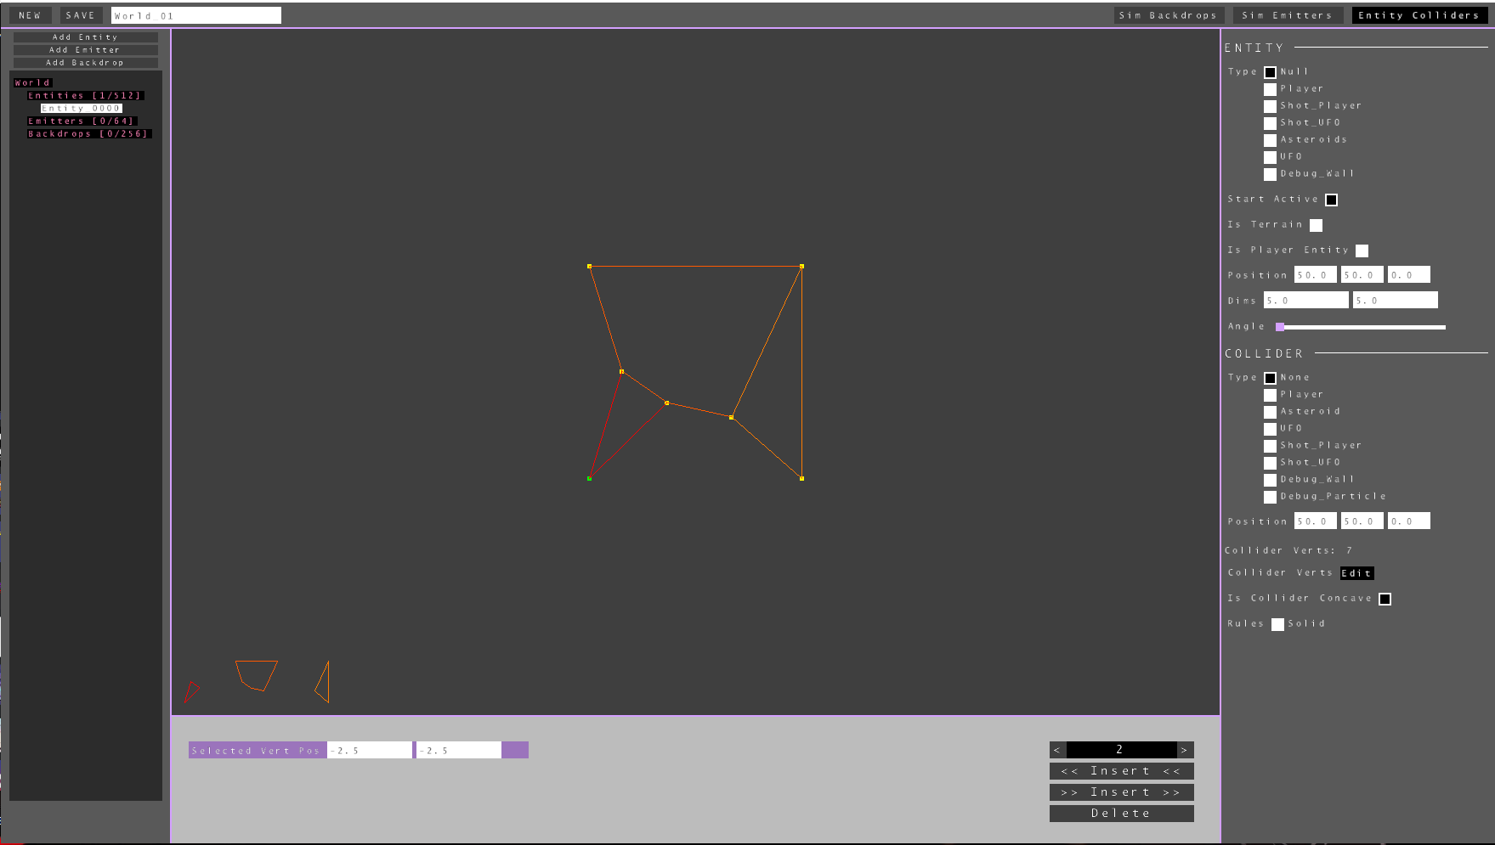This screenshot has width=1495, height=845.
Task: Click the Add Entity button
Action: tap(85, 37)
